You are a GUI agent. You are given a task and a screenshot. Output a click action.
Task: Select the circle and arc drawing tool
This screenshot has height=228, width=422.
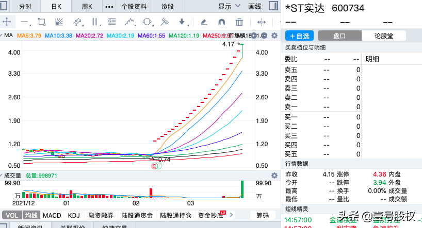click(x=148, y=22)
